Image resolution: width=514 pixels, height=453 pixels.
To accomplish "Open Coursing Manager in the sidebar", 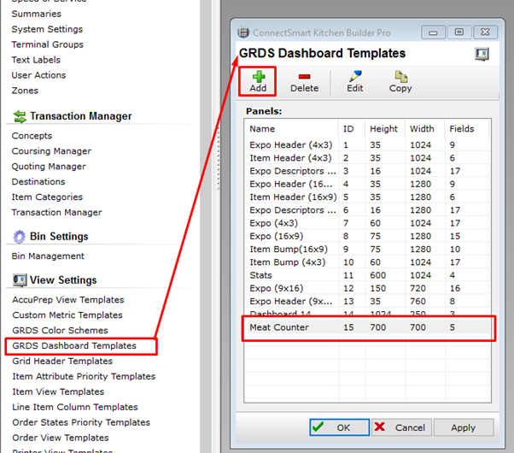I will (51, 151).
